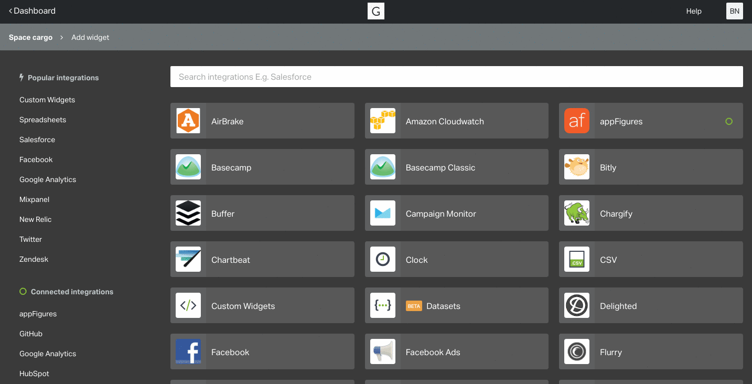The height and width of the screenshot is (384, 752).
Task: Select Custom Widgets in the sidebar
Action: (x=47, y=100)
